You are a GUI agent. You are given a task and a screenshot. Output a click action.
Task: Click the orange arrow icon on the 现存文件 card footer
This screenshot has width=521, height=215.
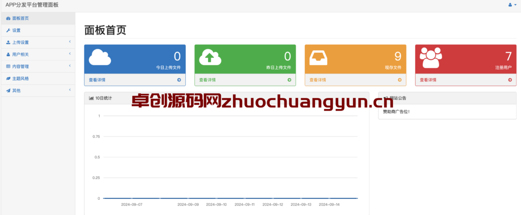tap(400, 80)
